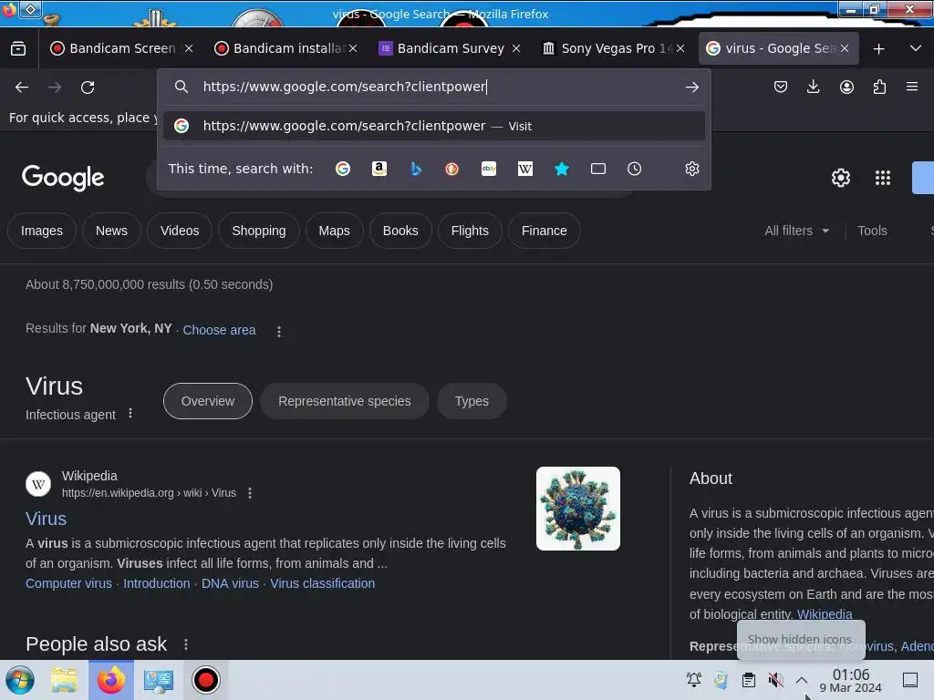Show the desktop via taskbar corner icon
Screen dimensions: 934x700
point(910,680)
